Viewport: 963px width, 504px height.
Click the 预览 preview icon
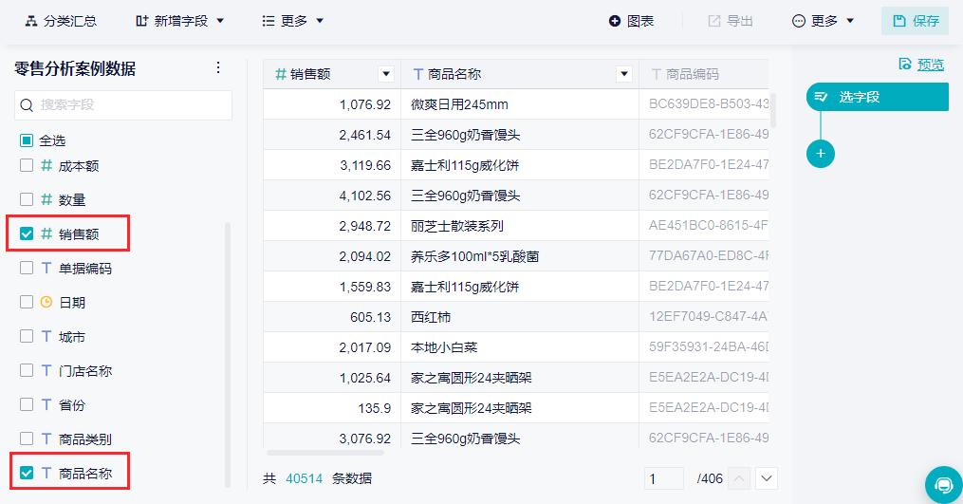[905, 64]
